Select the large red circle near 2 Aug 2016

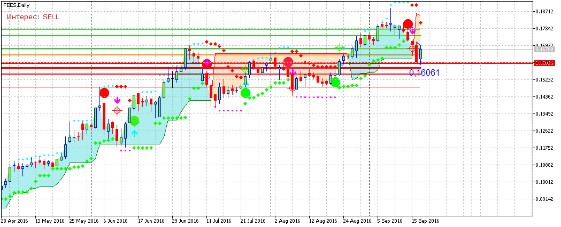point(288,61)
